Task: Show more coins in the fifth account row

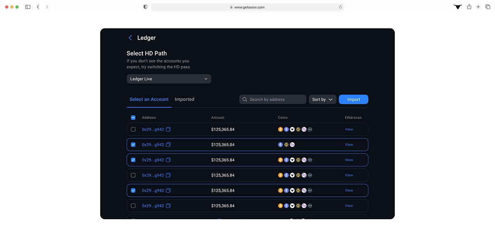Action: (x=310, y=190)
